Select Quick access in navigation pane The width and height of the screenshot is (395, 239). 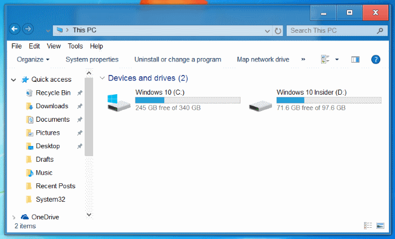(51, 79)
